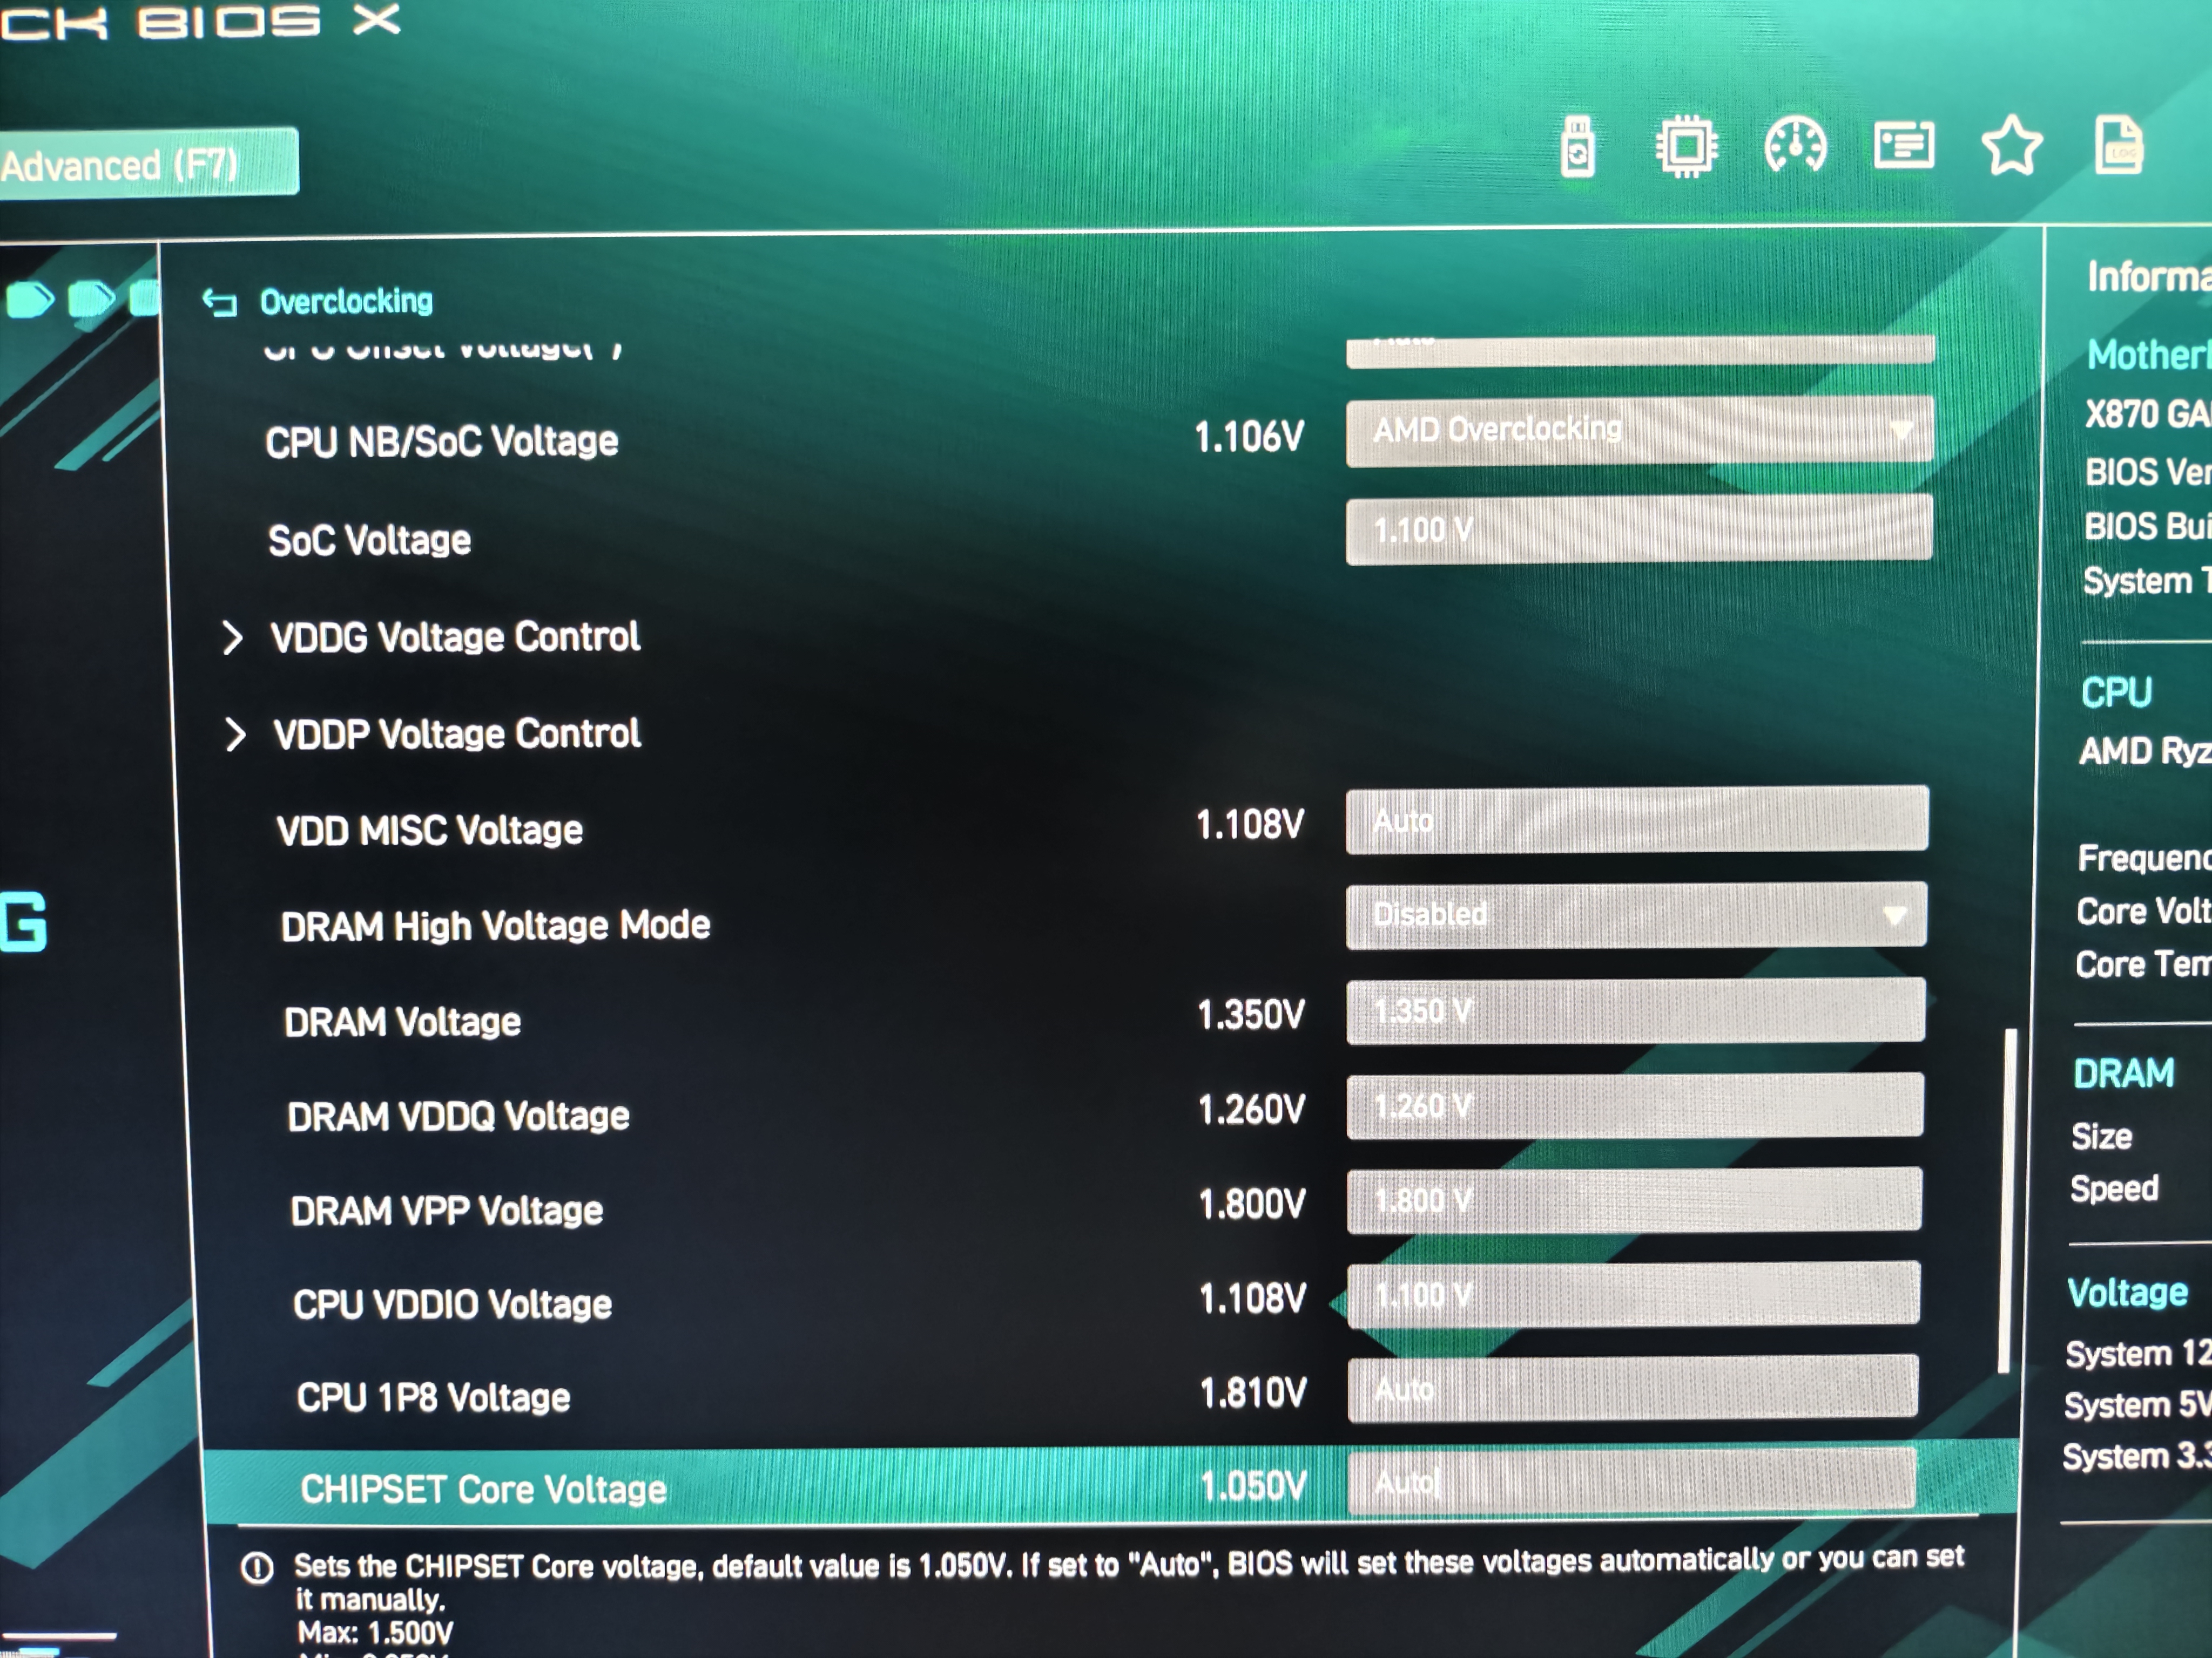Viewport: 2212px width, 1658px height.
Task: Expand VDDP Voltage Control submenu
Action: click(457, 735)
